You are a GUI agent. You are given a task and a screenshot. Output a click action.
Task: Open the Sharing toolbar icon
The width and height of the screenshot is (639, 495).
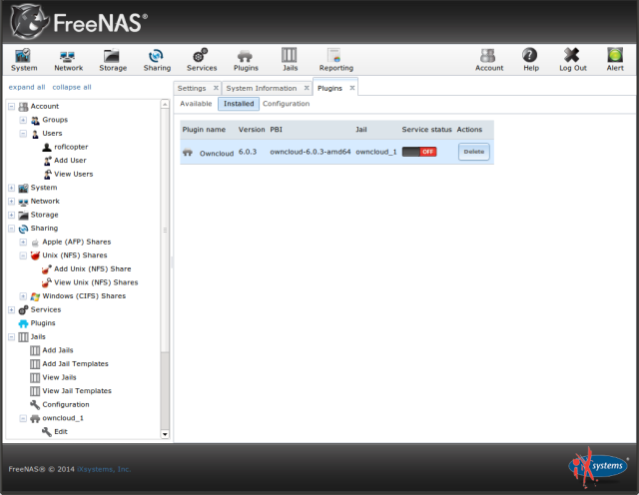(x=157, y=60)
